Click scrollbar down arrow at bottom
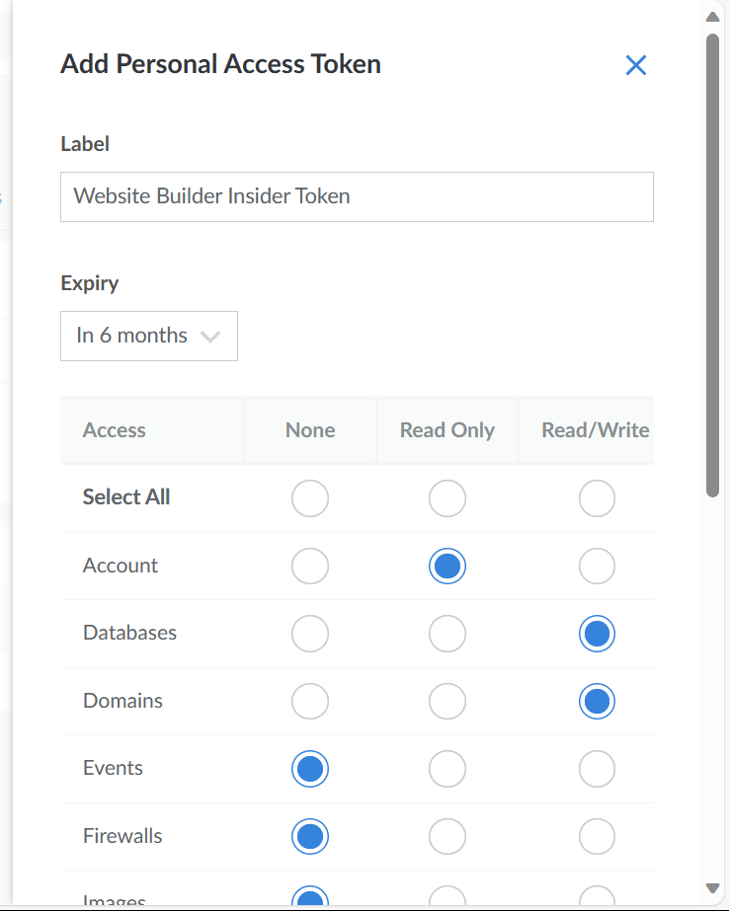The width and height of the screenshot is (729, 911). [712, 887]
